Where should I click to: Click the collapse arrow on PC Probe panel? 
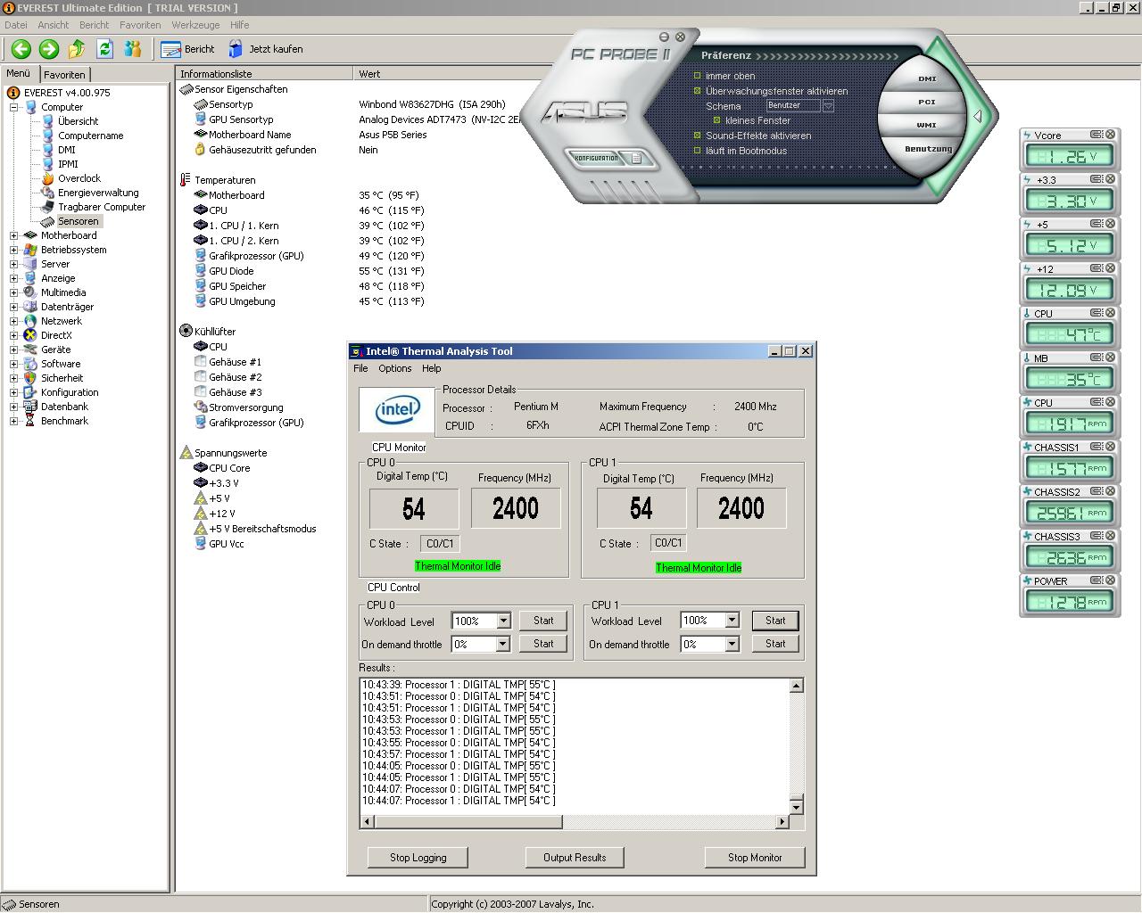(x=978, y=117)
